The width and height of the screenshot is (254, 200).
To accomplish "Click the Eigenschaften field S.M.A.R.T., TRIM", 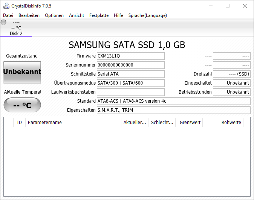I will (x=174, y=110).
